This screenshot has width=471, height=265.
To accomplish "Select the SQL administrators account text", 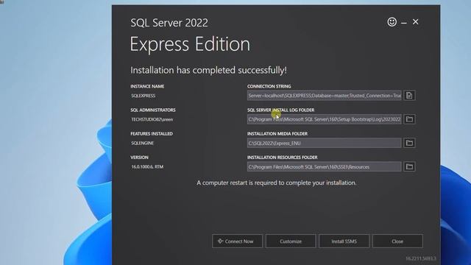I will [152, 119].
